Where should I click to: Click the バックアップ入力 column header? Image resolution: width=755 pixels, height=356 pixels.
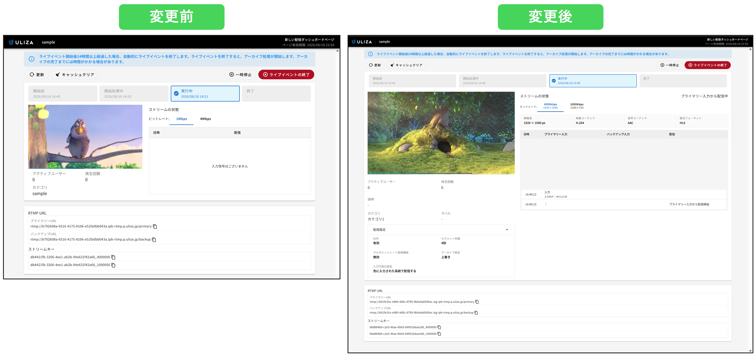point(618,134)
